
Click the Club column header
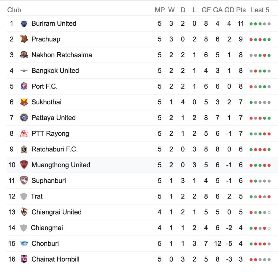tap(14, 10)
